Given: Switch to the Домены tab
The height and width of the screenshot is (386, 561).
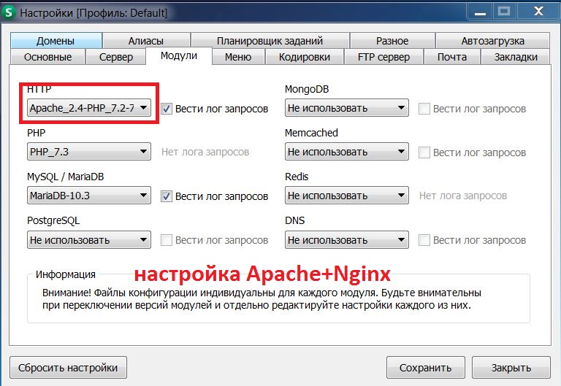Looking at the screenshot, I should (x=56, y=41).
